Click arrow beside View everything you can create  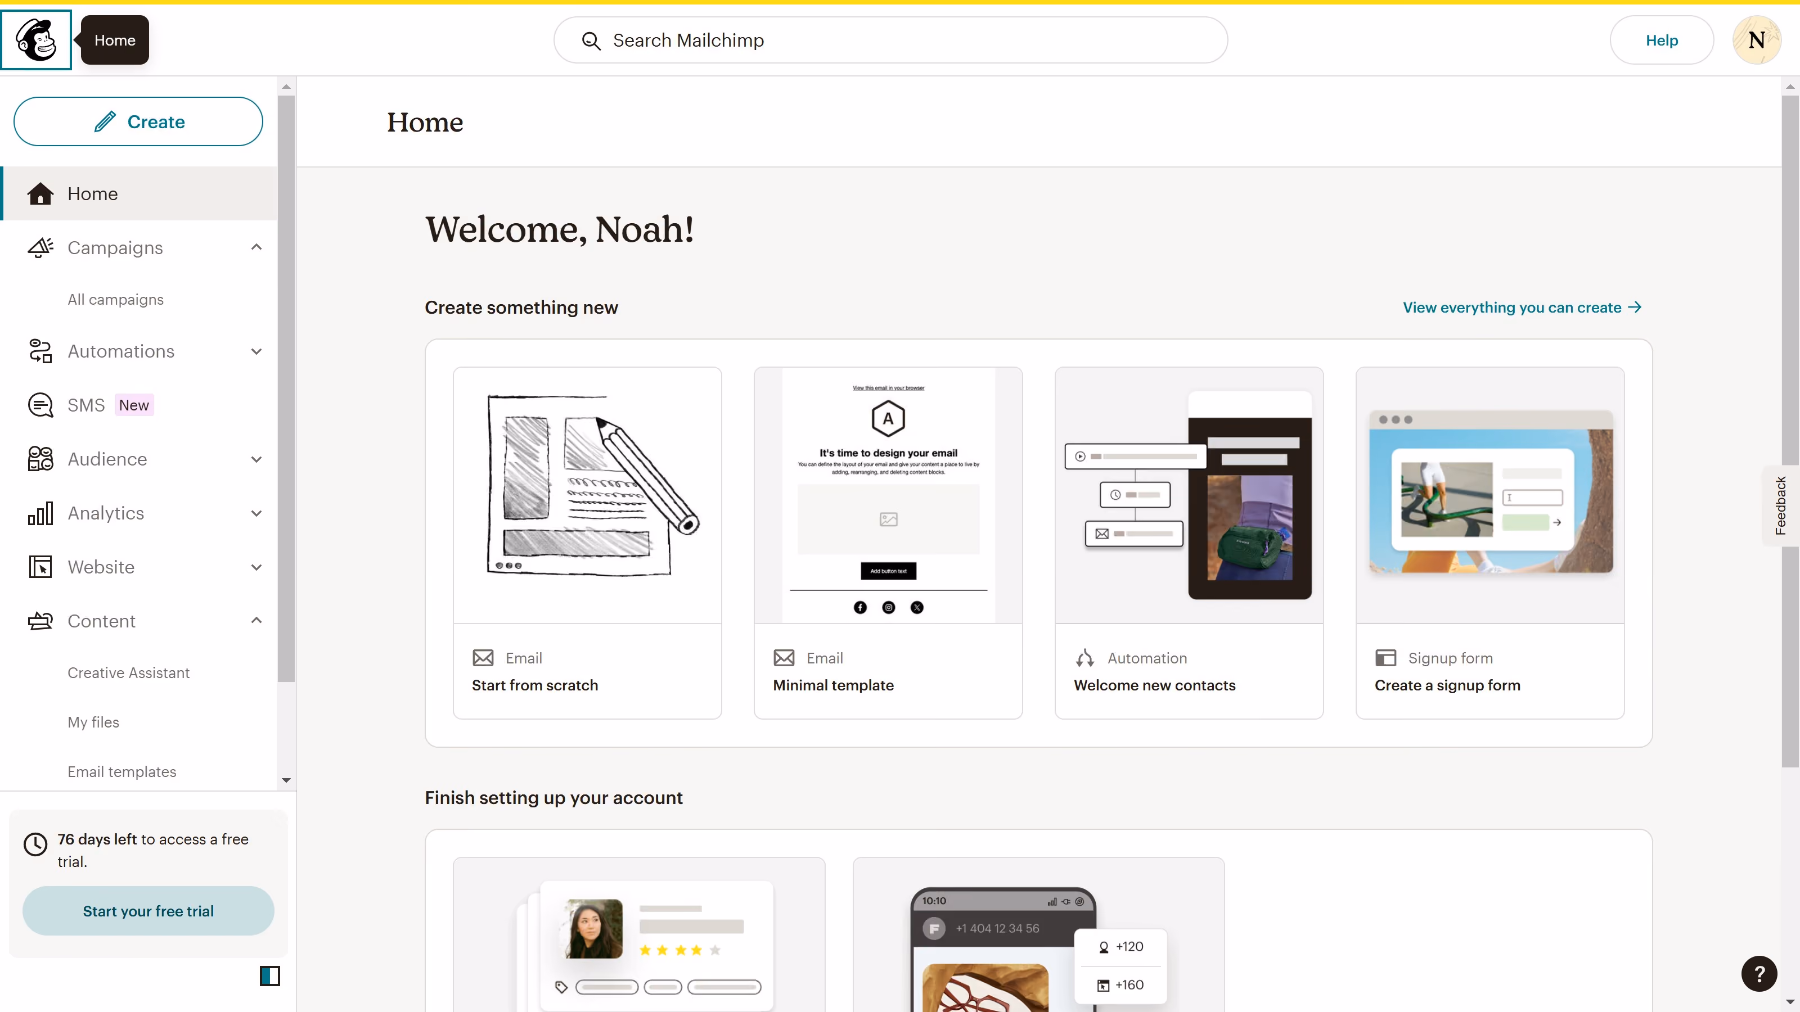(x=1635, y=308)
